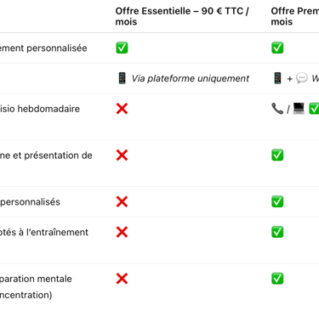Click the green check in the Essentielle personnalisée row
The width and height of the screenshot is (319, 311).
(122, 48)
